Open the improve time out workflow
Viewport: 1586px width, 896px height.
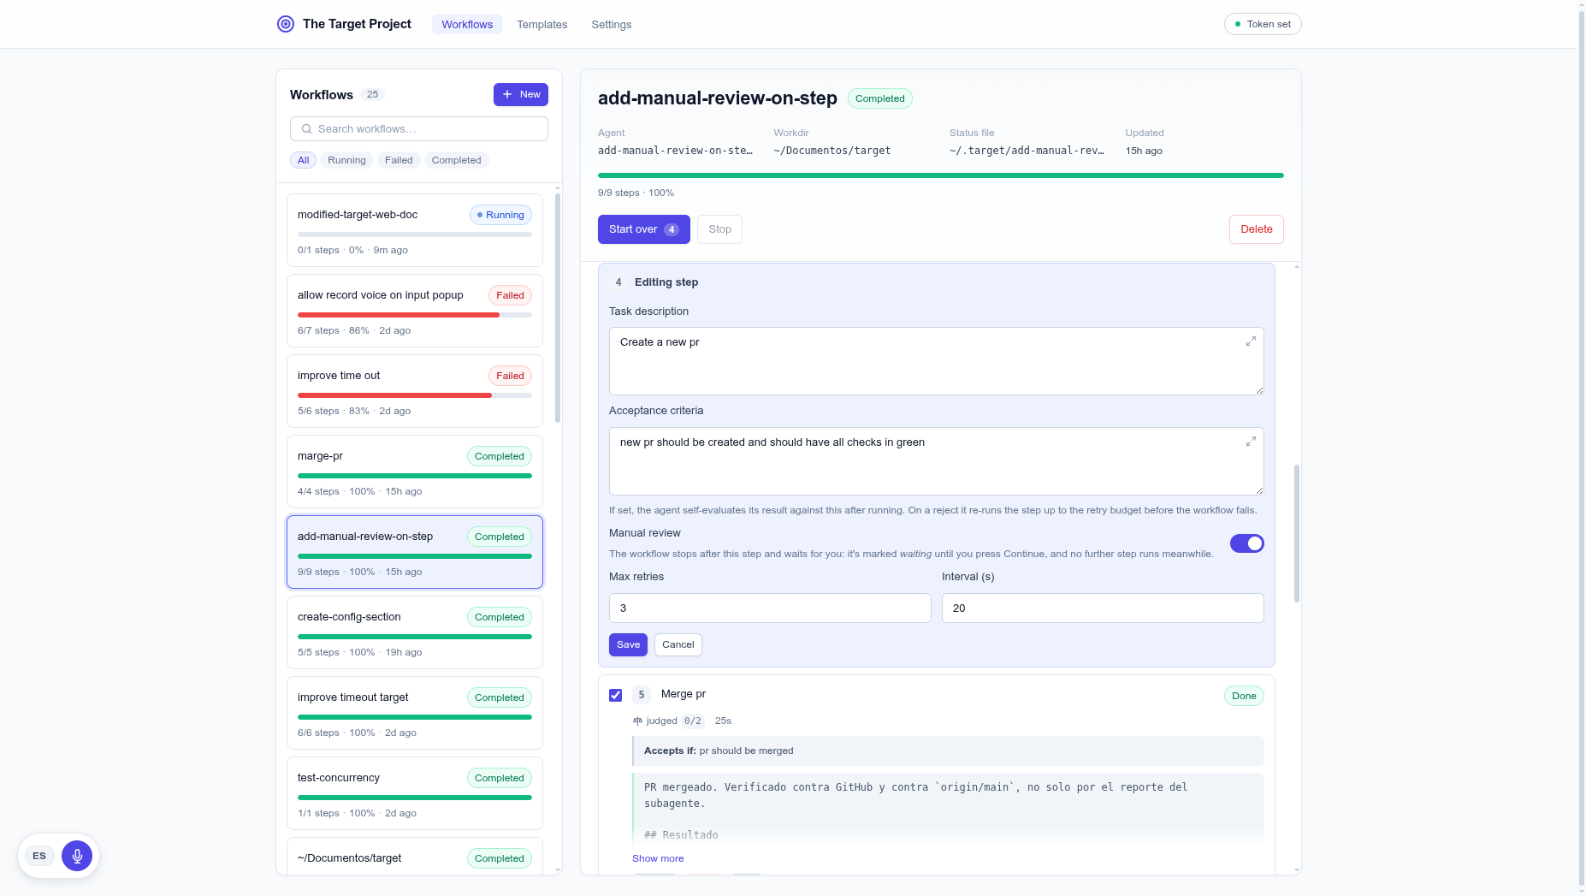(414, 391)
